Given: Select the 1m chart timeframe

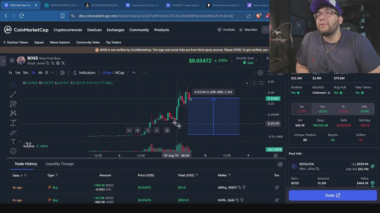Looking at the screenshot, I should click(x=18, y=72).
